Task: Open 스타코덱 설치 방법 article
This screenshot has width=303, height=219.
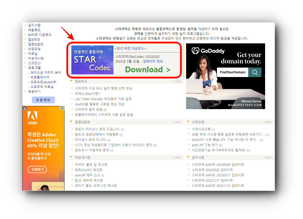Action: click(x=88, y=109)
